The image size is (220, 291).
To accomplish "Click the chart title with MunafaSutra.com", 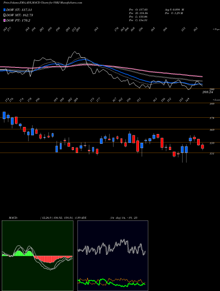I will 43,3.
